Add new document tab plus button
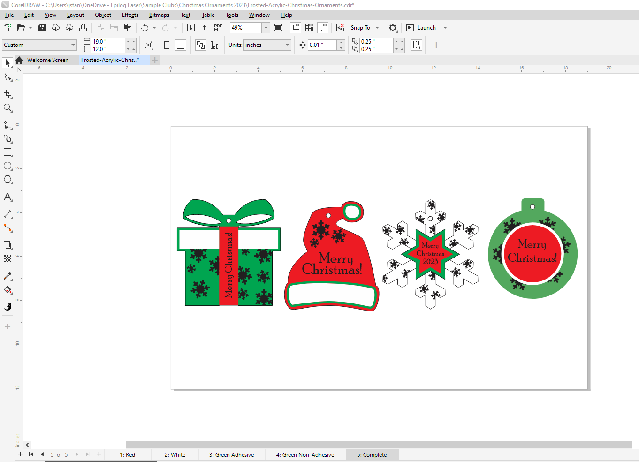Screen dimensions: 639x462 point(155,60)
